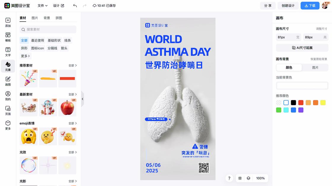
Task: Pick the red rectangle material
Action: [x=67, y=79]
